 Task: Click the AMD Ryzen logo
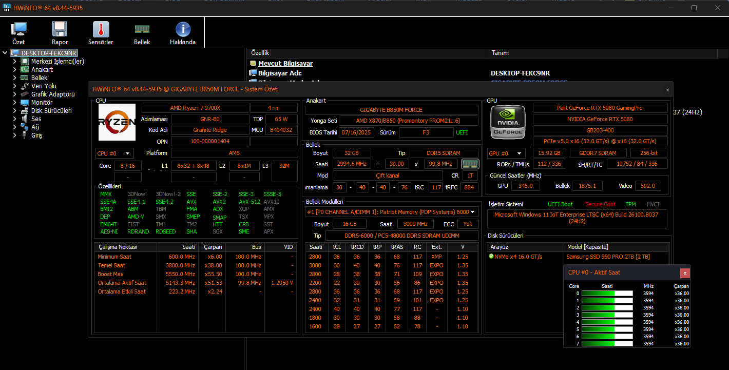click(117, 122)
